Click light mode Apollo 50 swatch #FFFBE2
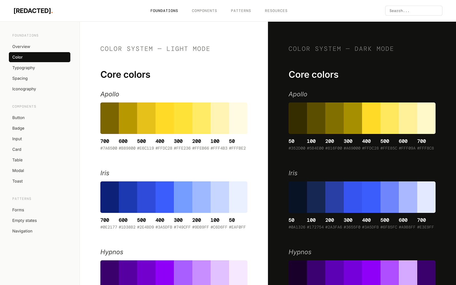The width and height of the screenshot is (456, 285). 238,118
